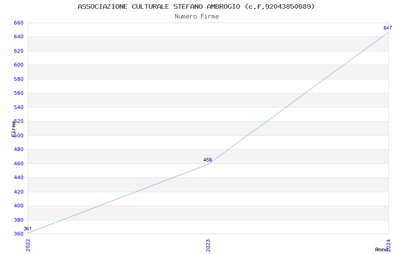Click the y-axis value 540
Image resolution: width=393 pixels, height=254 pixels.
tap(18, 107)
